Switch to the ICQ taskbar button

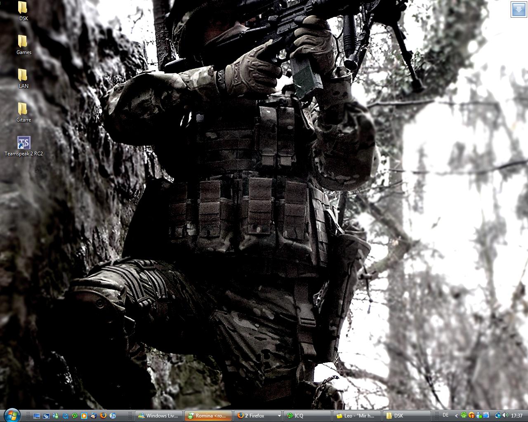tap(307, 416)
